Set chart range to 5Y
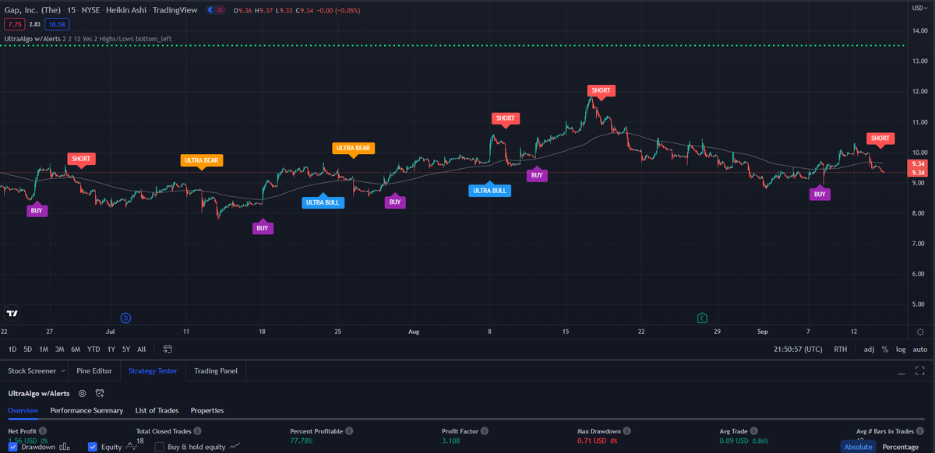This screenshot has width=935, height=453. coord(125,349)
